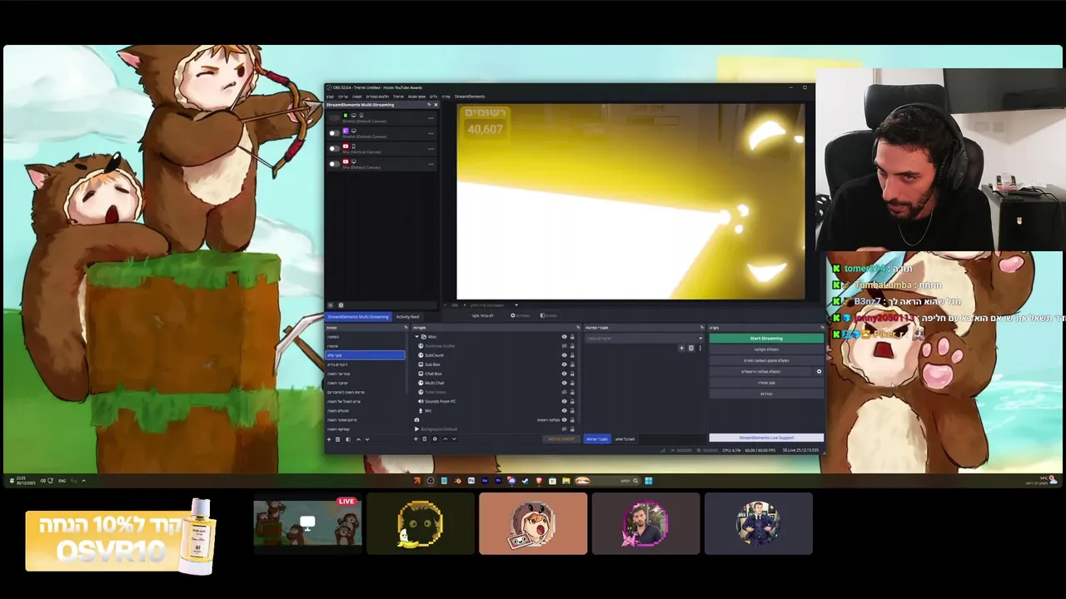The image size is (1066, 599).
Task: Move selected source up
Action: click(446, 439)
